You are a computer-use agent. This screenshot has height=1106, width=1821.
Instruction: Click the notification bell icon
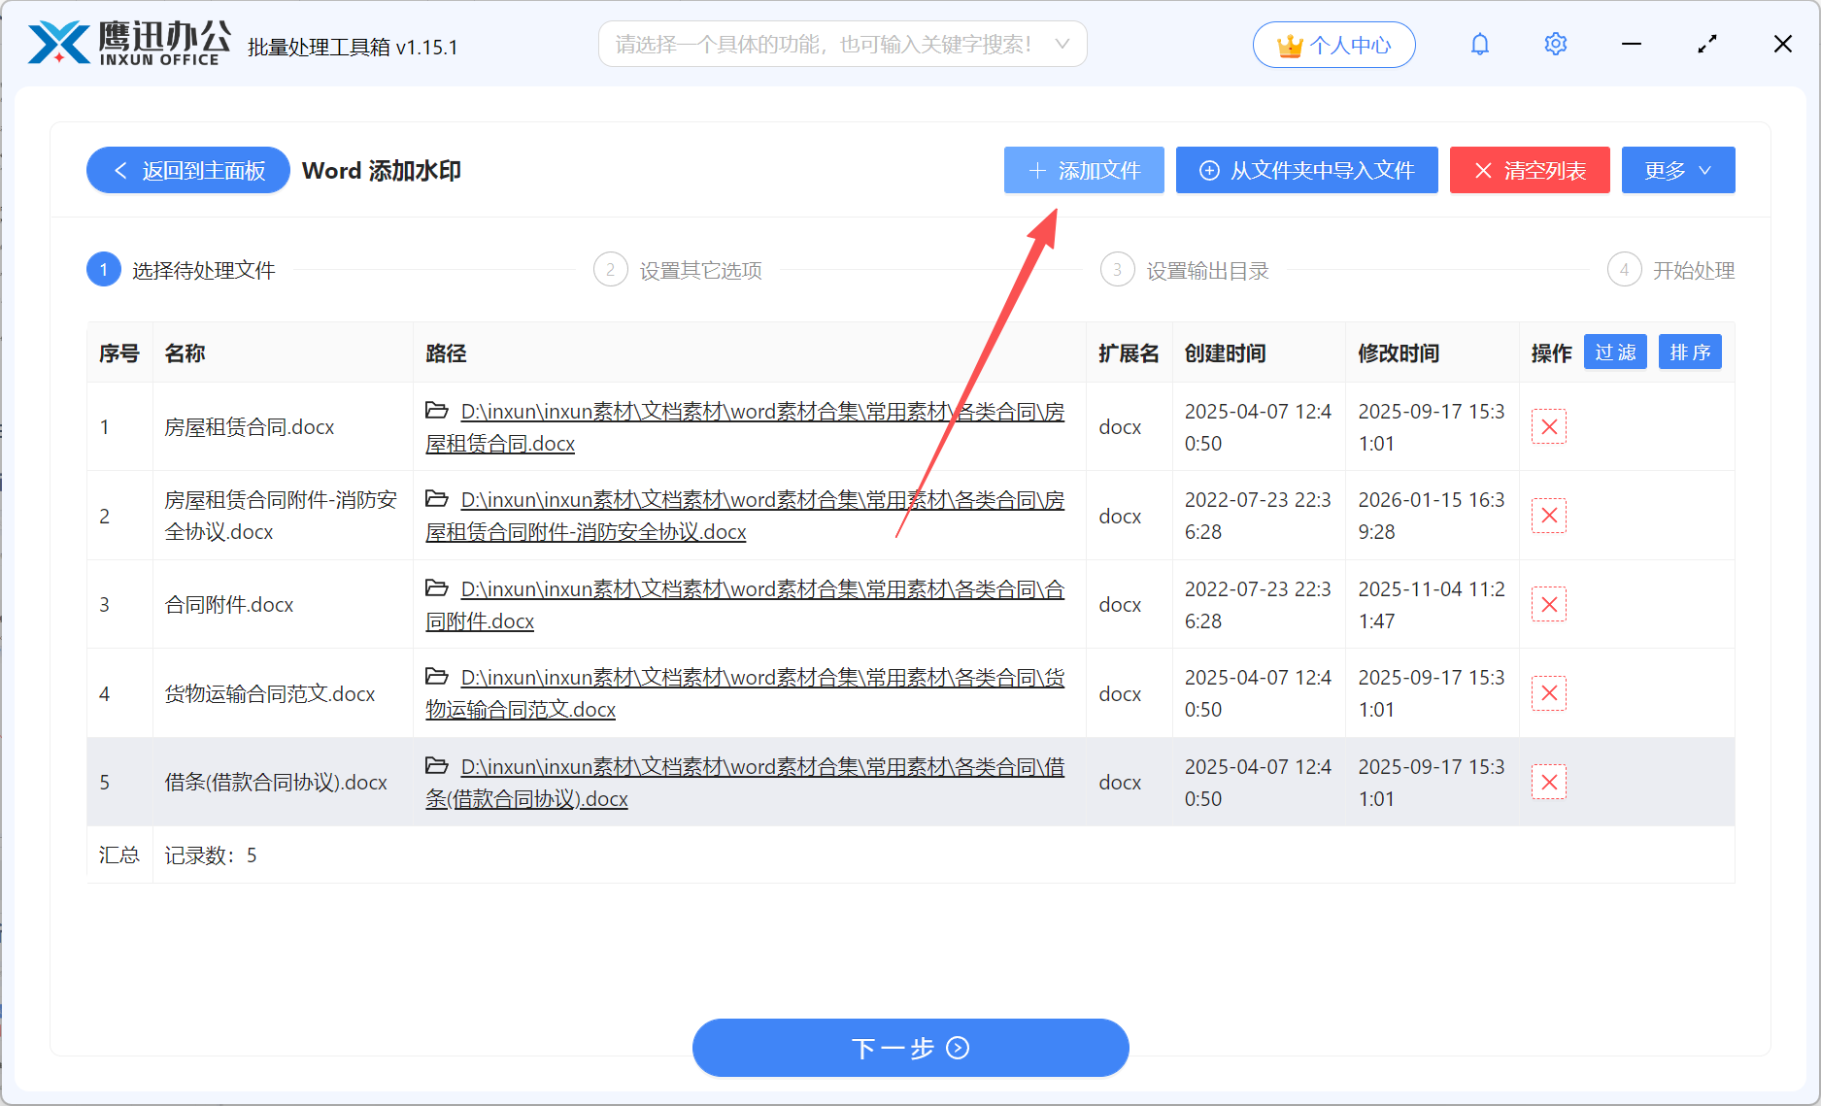pyautogui.click(x=1479, y=45)
